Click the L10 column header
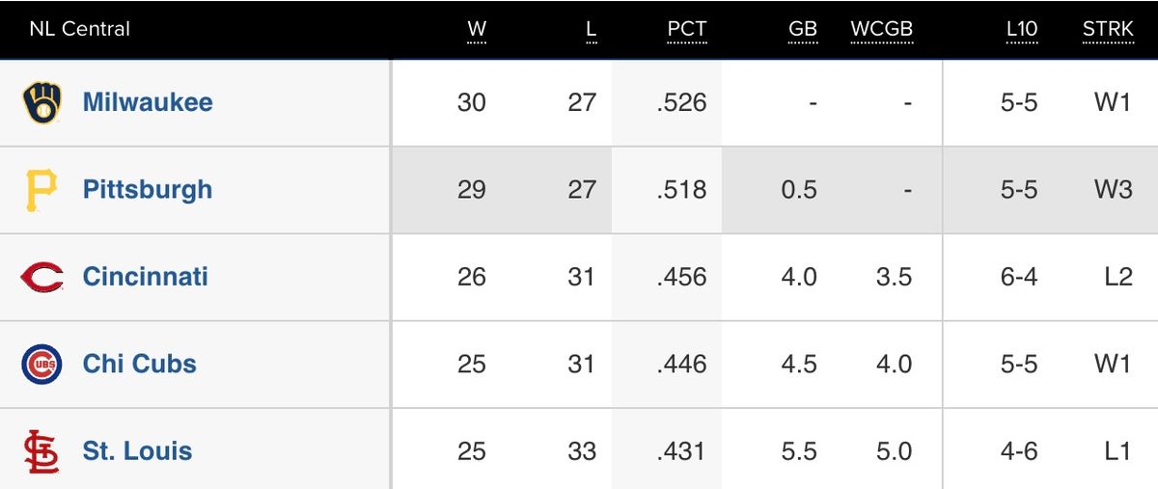The image size is (1158, 489). coord(1021,30)
